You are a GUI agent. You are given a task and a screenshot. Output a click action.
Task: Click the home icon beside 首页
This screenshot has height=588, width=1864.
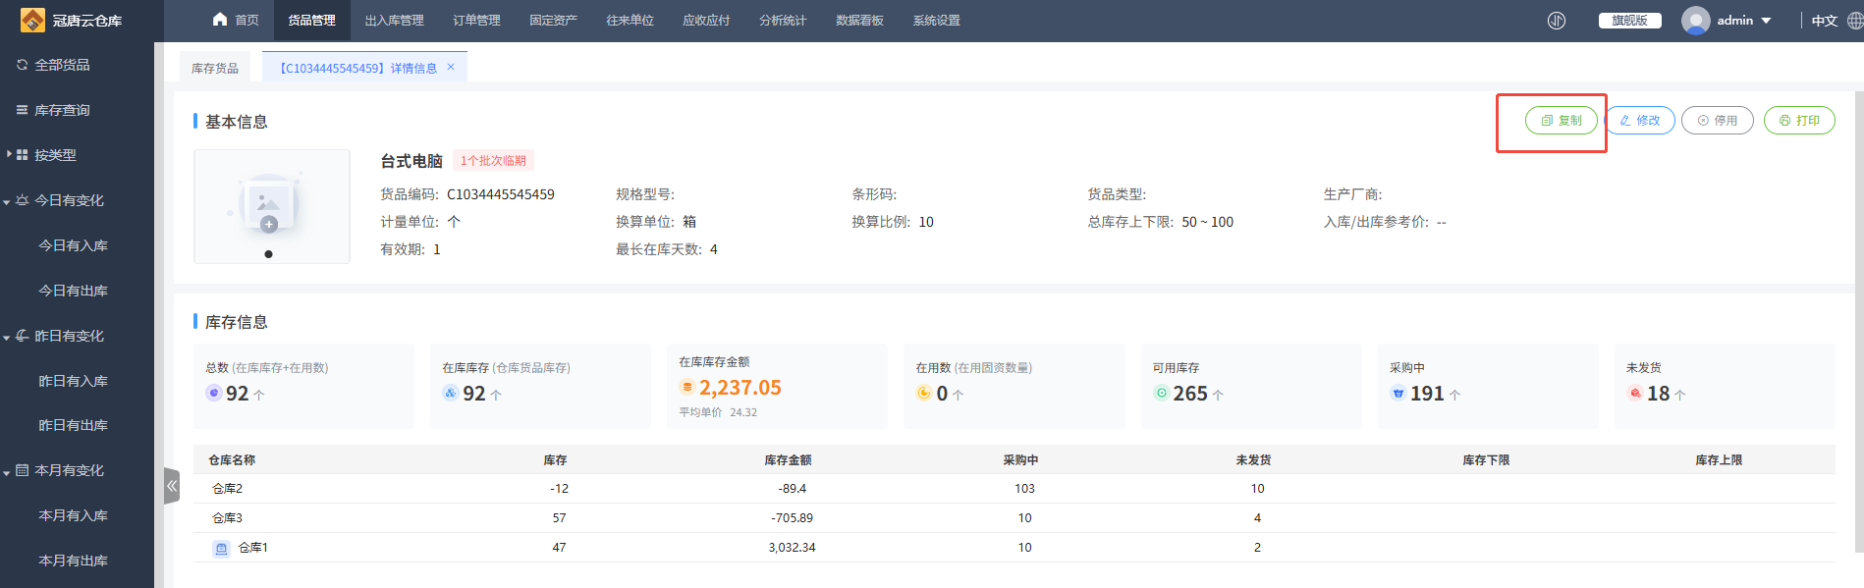(x=220, y=20)
